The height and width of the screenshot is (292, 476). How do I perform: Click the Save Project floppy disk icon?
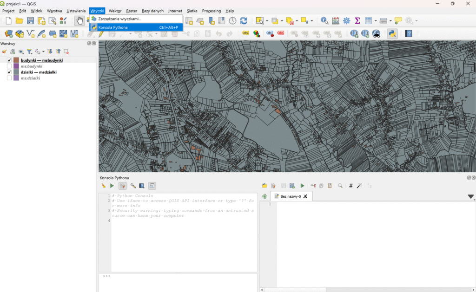31,20
